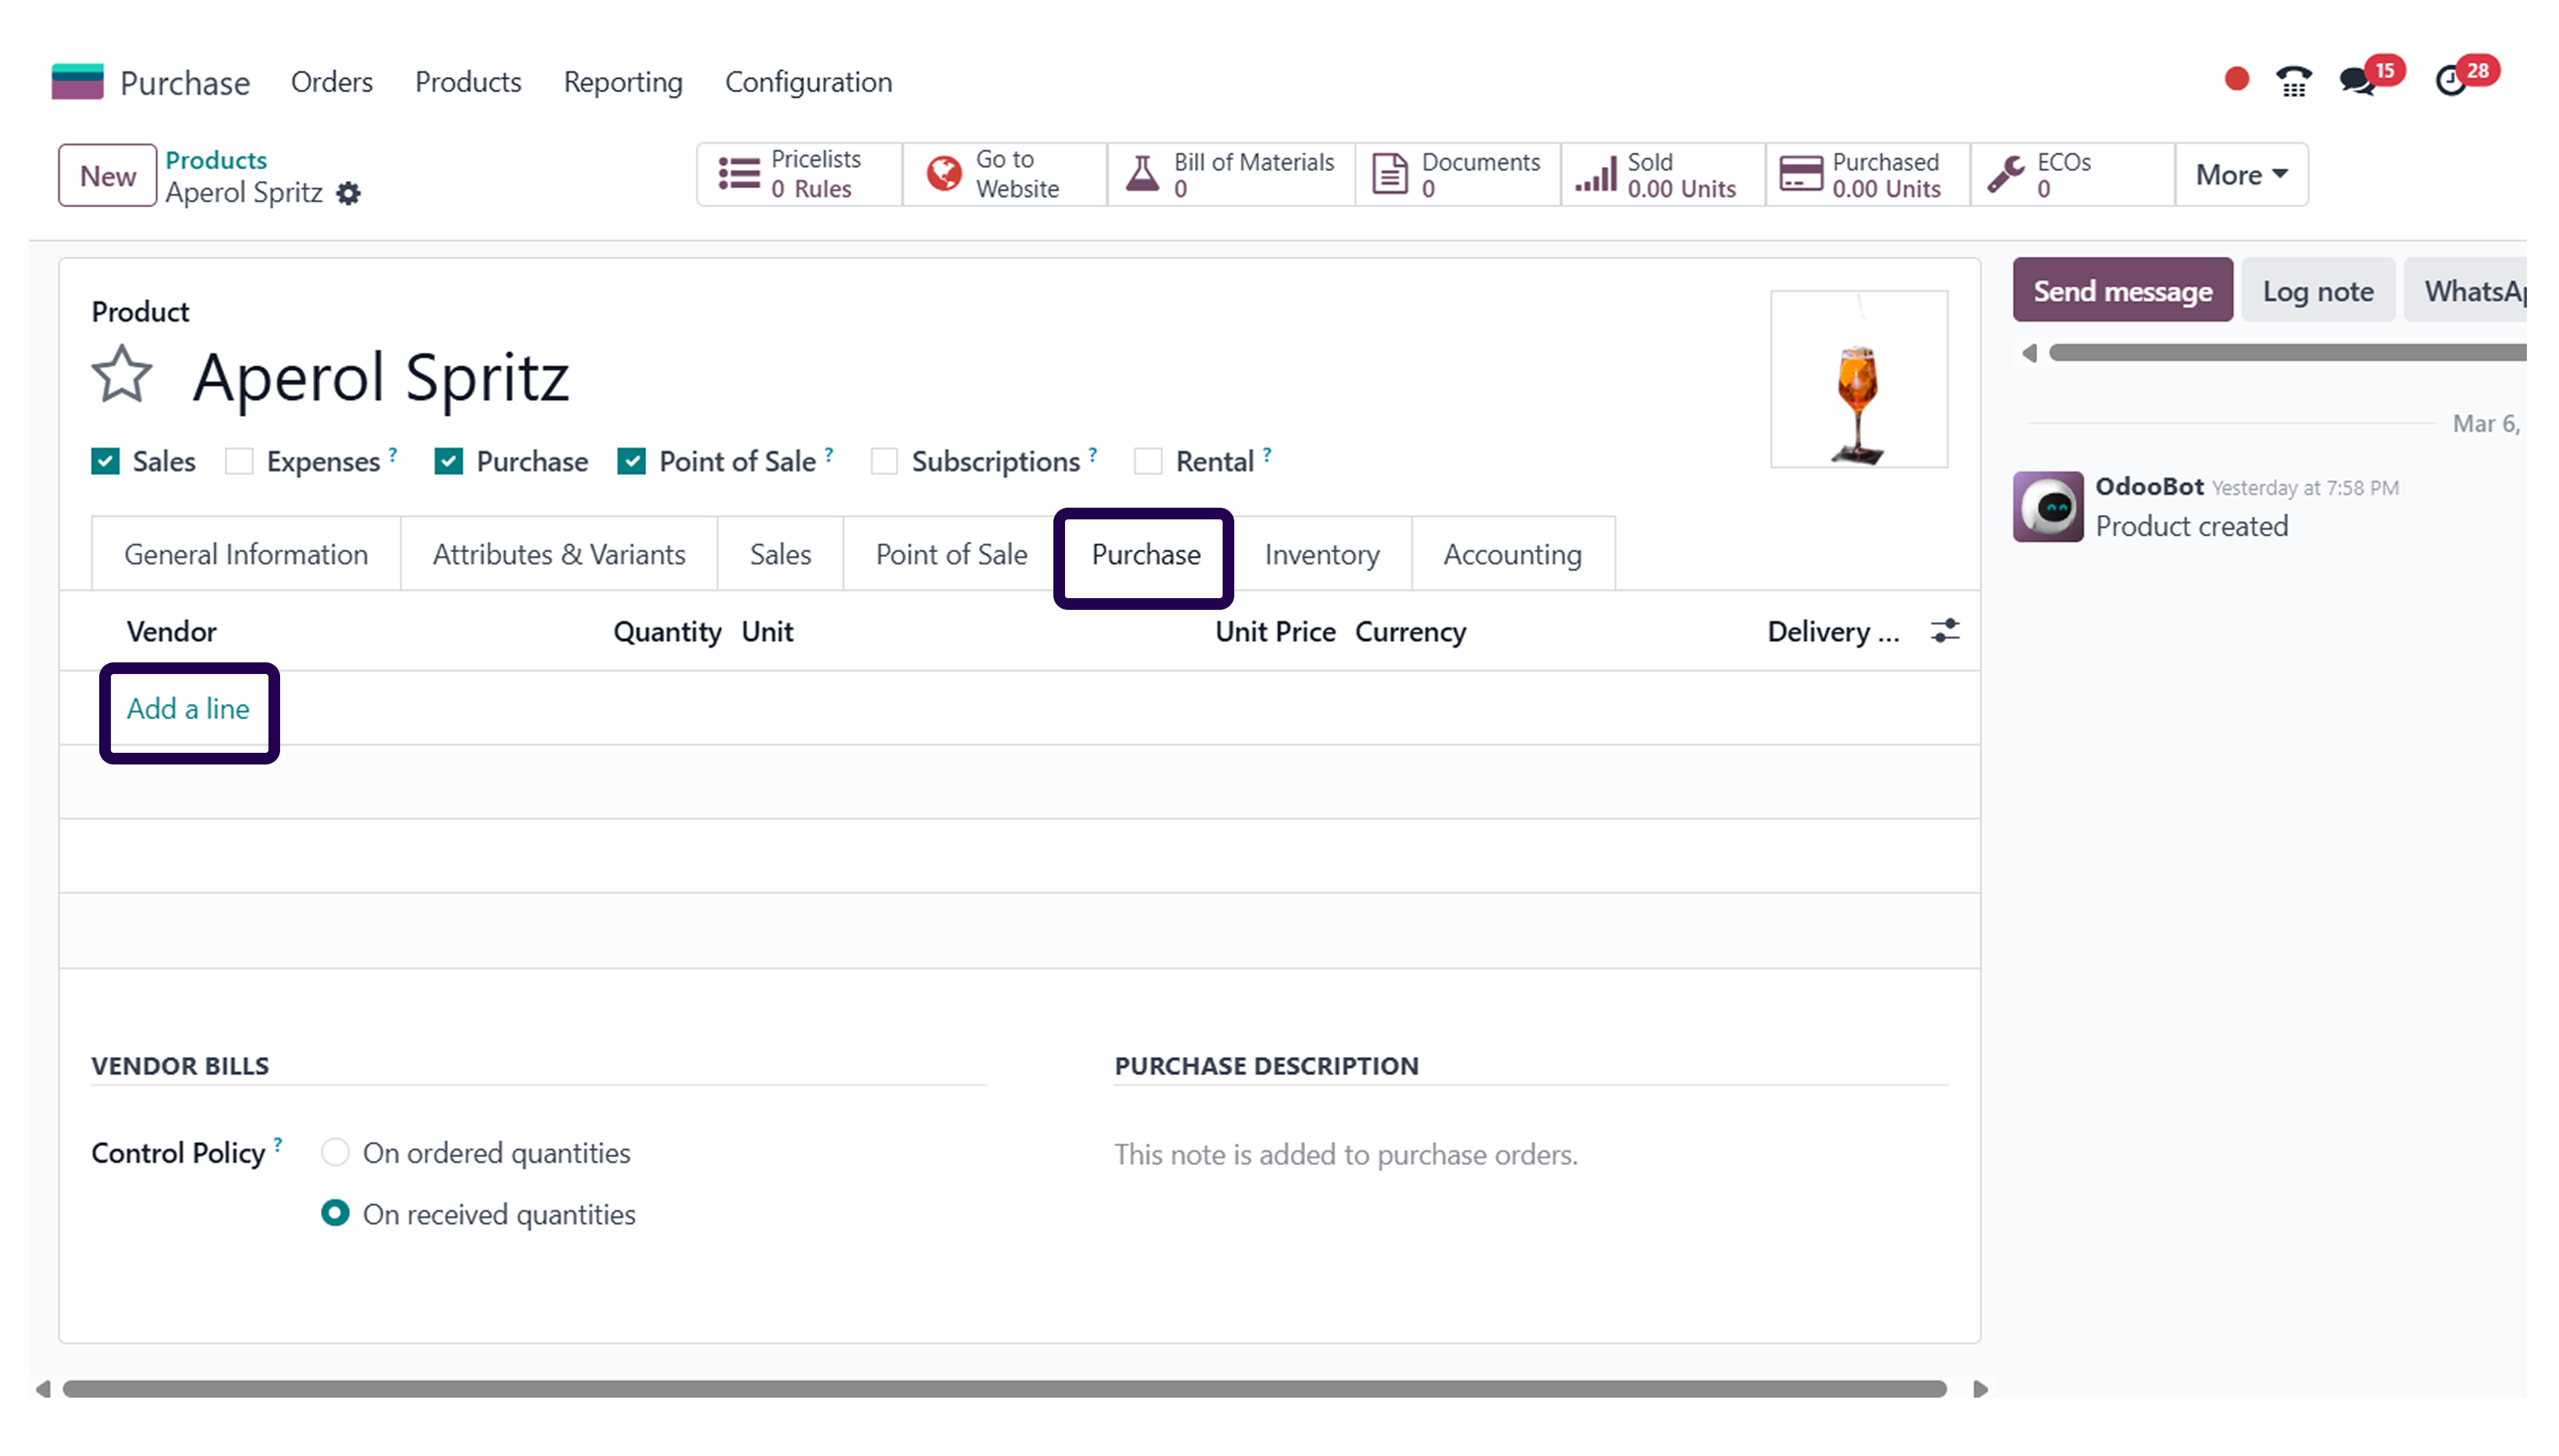Toggle the Purchase checkbox
The height and width of the screenshot is (1456, 2559).
coord(448,461)
